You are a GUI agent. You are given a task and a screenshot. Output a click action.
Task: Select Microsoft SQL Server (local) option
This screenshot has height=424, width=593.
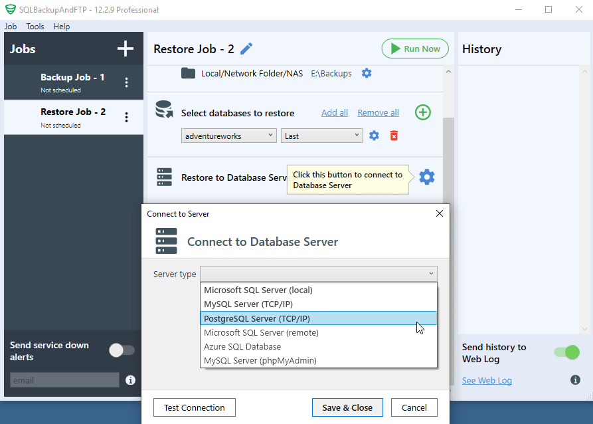pyautogui.click(x=319, y=290)
